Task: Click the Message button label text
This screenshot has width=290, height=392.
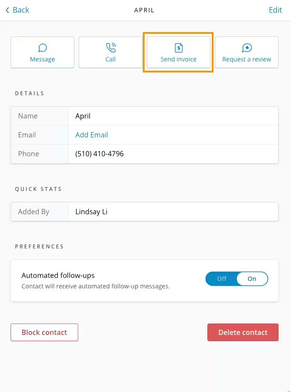Action: [x=42, y=60]
